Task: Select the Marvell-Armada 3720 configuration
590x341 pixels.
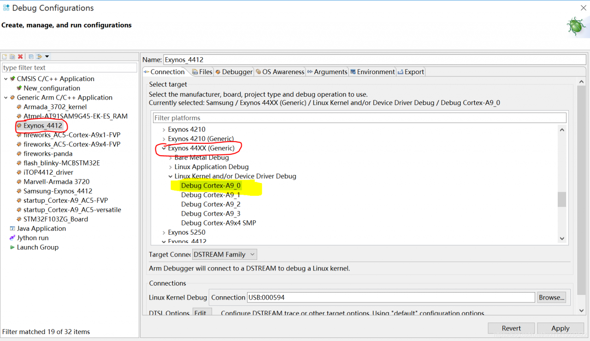Action: (x=56, y=182)
